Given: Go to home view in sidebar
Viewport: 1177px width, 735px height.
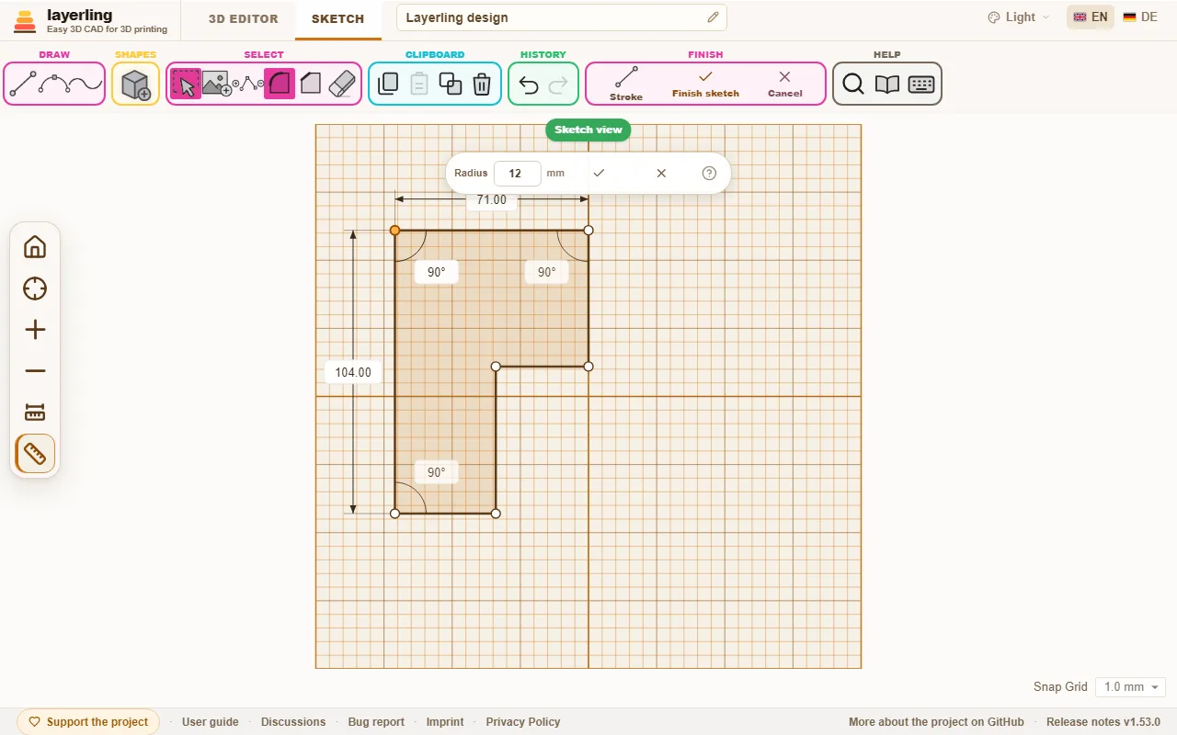Looking at the screenshot, I should 35,247.
